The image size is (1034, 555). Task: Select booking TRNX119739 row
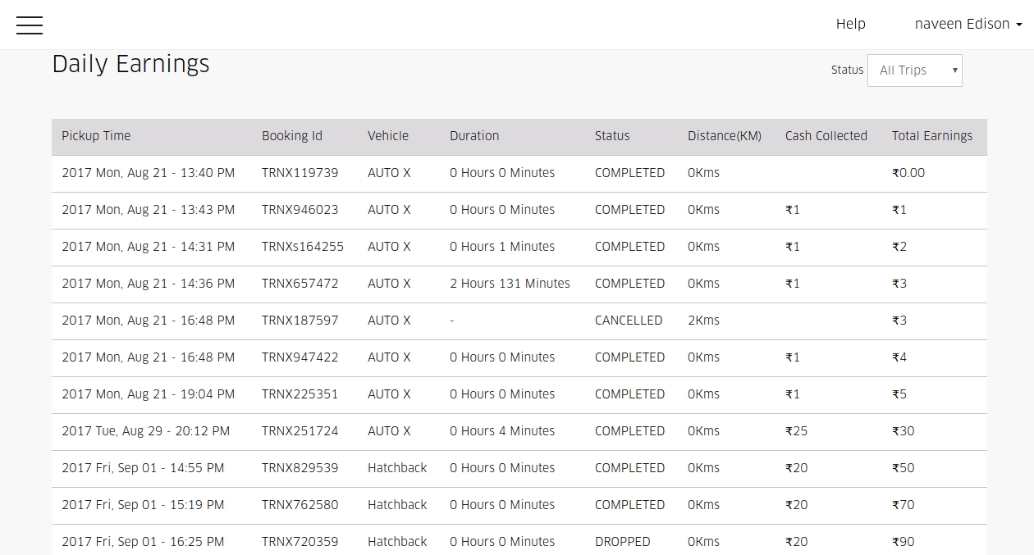(300, 173)
